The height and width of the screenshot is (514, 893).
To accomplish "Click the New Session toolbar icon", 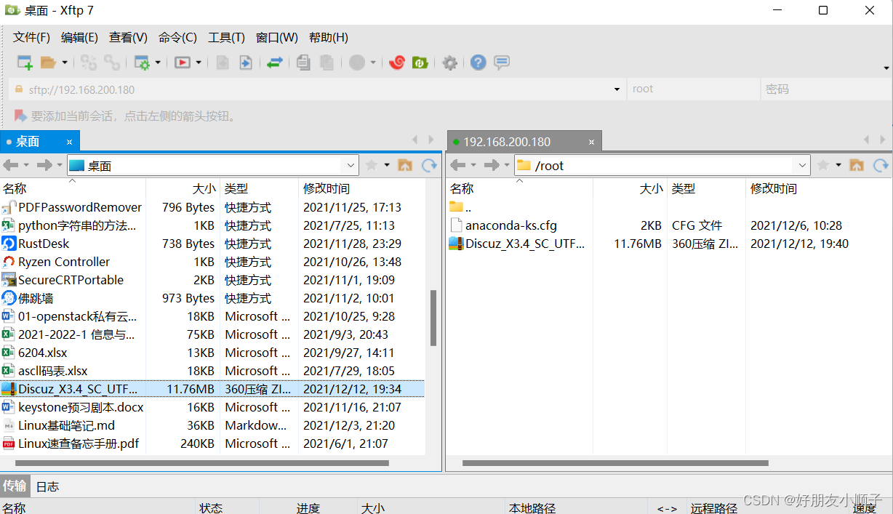I will [25, 63].
